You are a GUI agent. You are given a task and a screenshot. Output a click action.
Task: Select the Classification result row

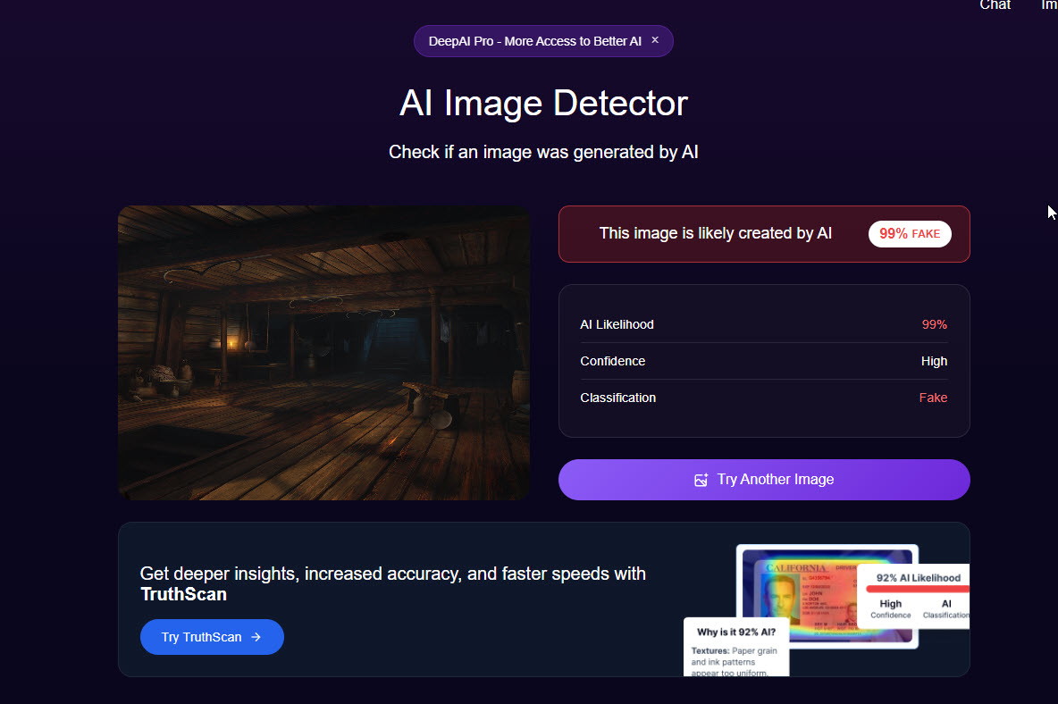coord(764,398)
